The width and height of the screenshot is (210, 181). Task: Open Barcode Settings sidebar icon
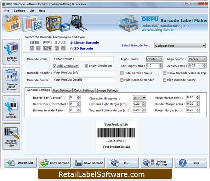tap(11, 52)
